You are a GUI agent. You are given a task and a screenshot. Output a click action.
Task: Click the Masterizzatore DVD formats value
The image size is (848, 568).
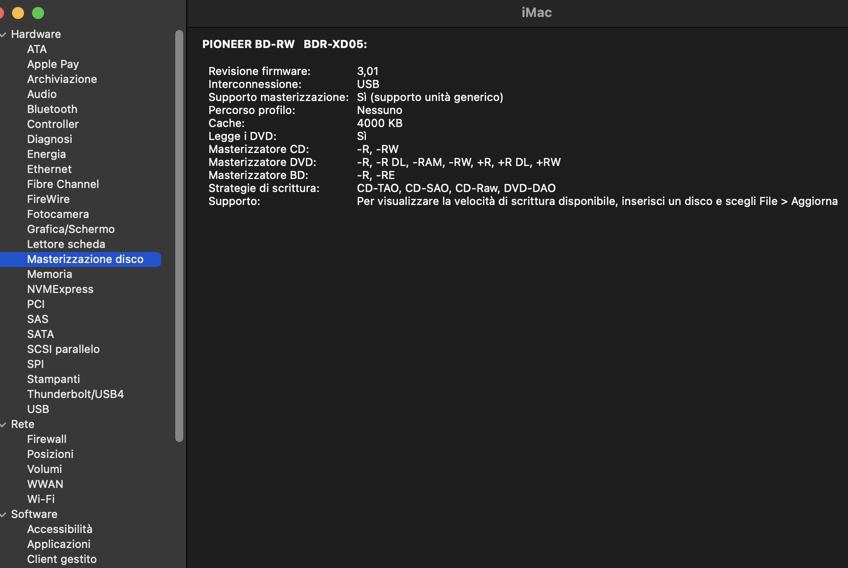459,162
